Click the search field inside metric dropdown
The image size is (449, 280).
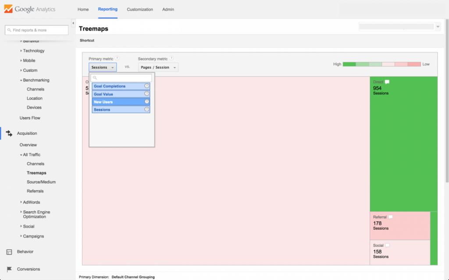pos(121,78)
